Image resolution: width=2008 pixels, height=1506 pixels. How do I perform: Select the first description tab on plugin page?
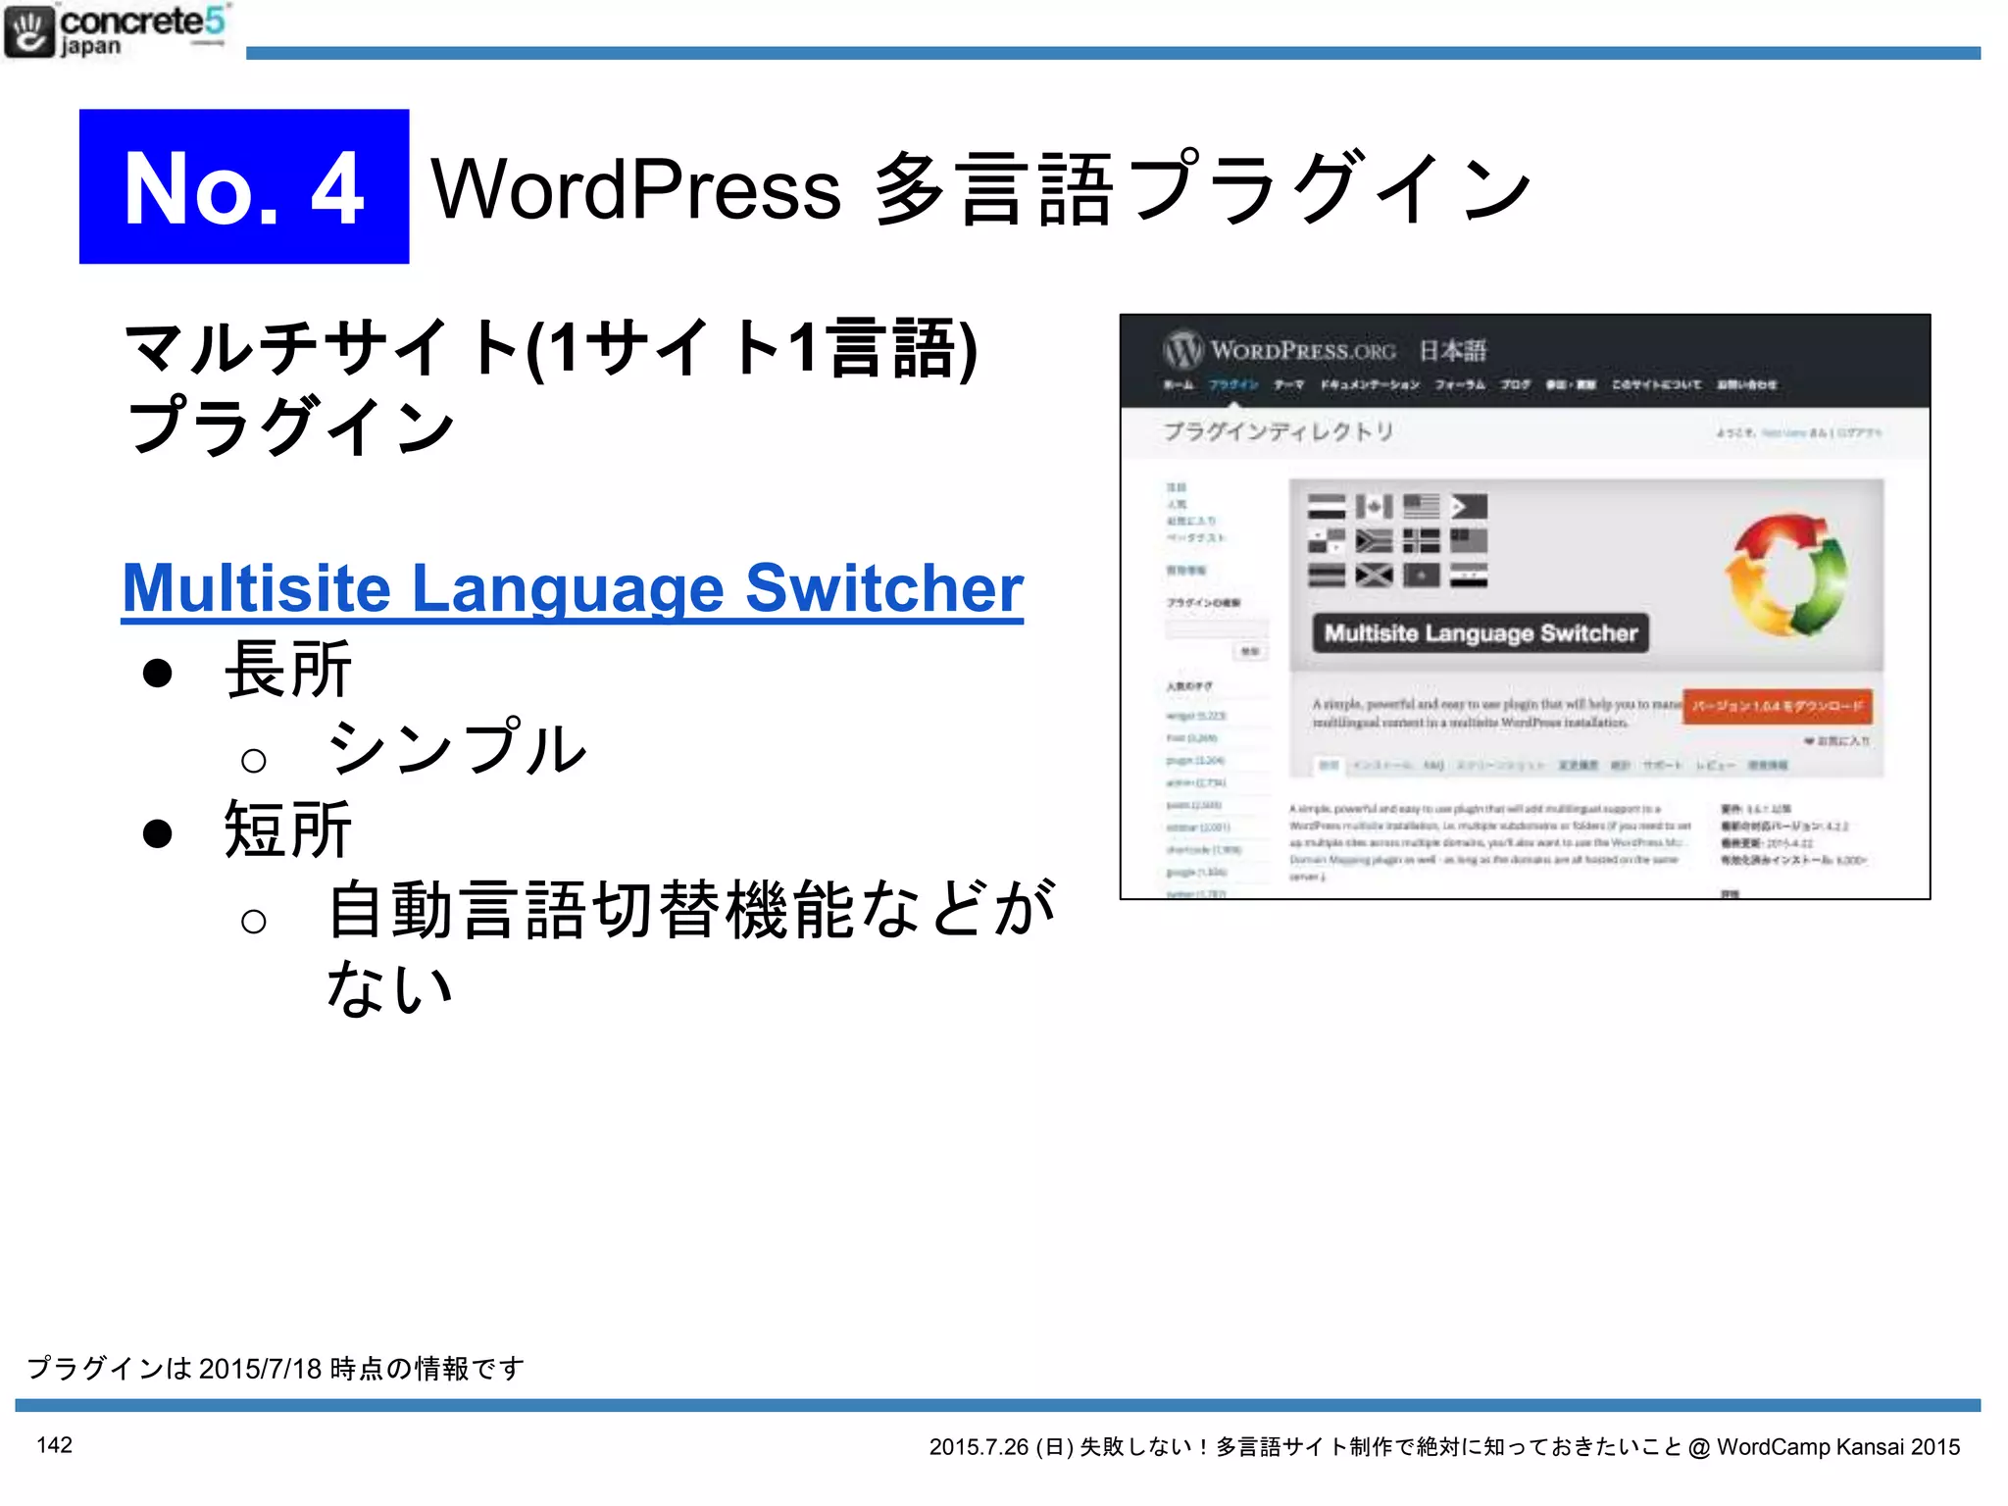click(1329, 766)
